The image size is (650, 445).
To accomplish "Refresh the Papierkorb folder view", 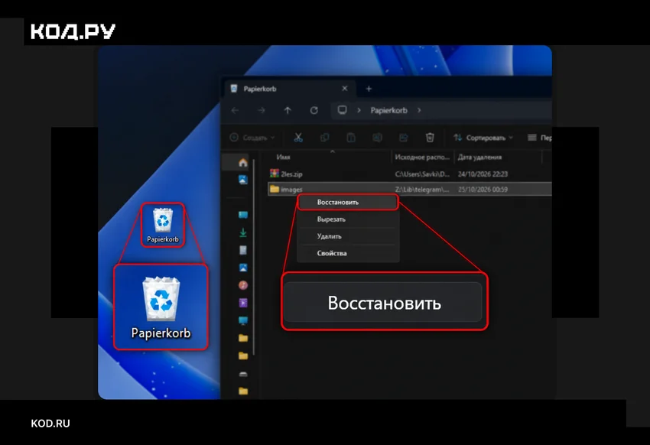I will coord(314,110).
